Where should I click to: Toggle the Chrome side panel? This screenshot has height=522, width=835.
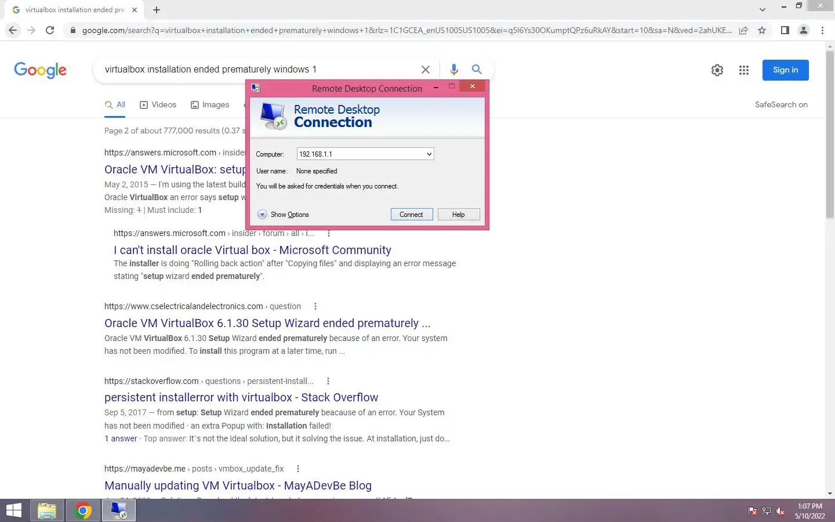point(785,30)
